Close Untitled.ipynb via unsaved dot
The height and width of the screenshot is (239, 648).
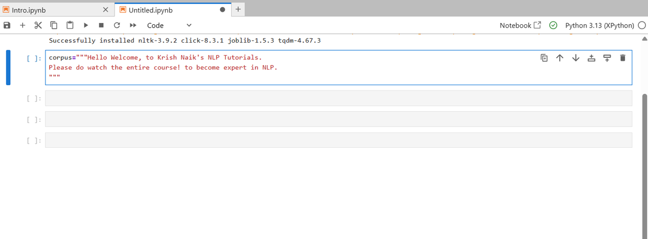[222, 10]
